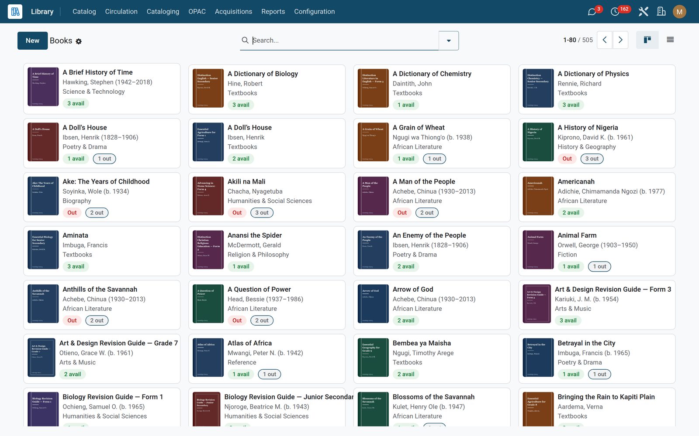The height and width of the screenshot is (436, 699).
Task: Click the search magnifier icon
Action: (245, 40)
